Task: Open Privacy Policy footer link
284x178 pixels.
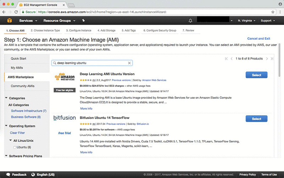Action: click(x=247, y=174)
